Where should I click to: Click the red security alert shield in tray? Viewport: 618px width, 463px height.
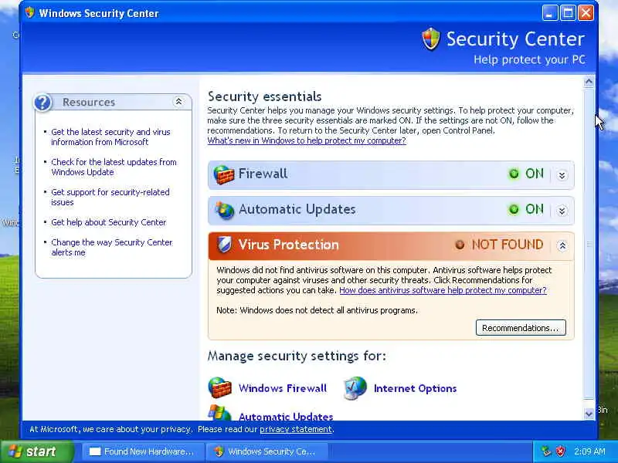pos(560,451)
